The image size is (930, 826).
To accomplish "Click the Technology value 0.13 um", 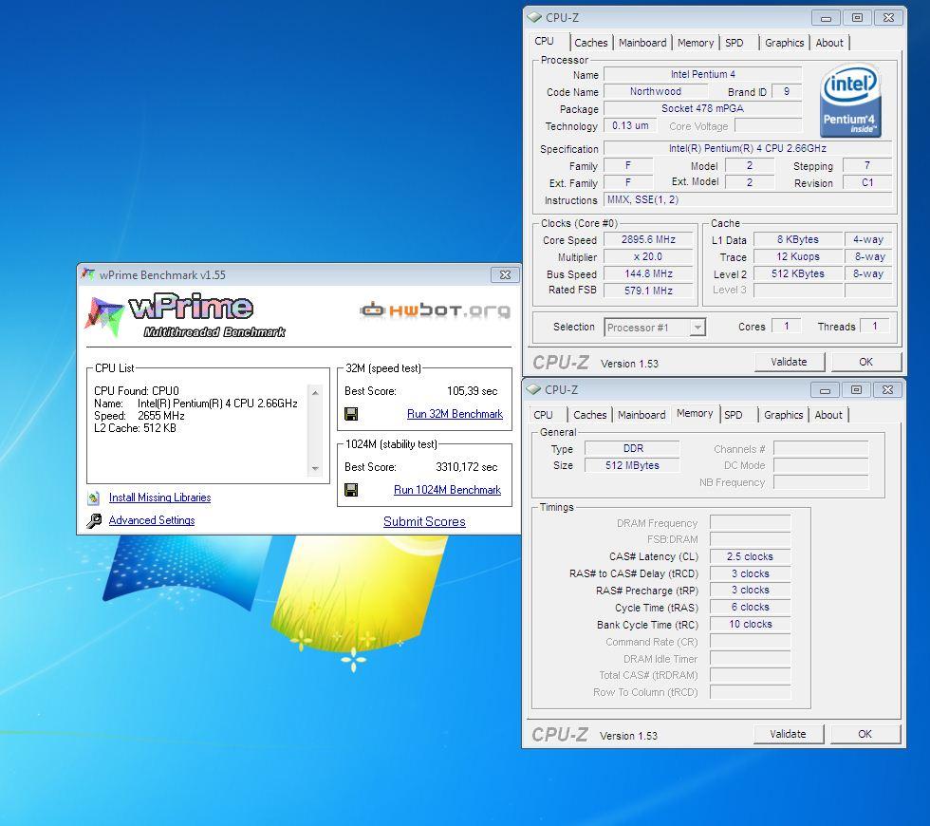I will click(x=630, y=125).
